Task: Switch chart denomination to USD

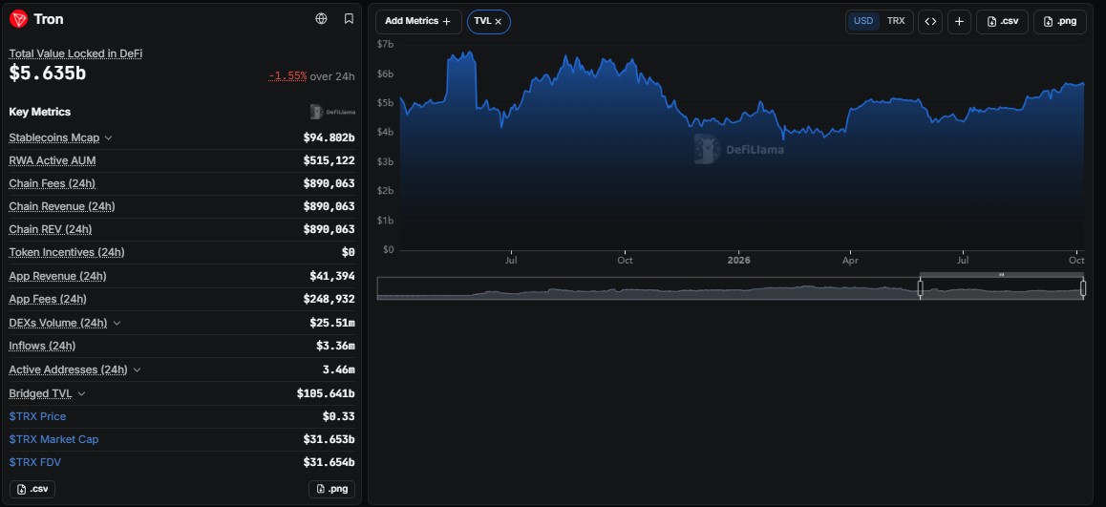Action: (863, 21)
